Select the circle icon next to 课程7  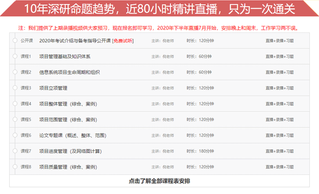coord(15,151)
